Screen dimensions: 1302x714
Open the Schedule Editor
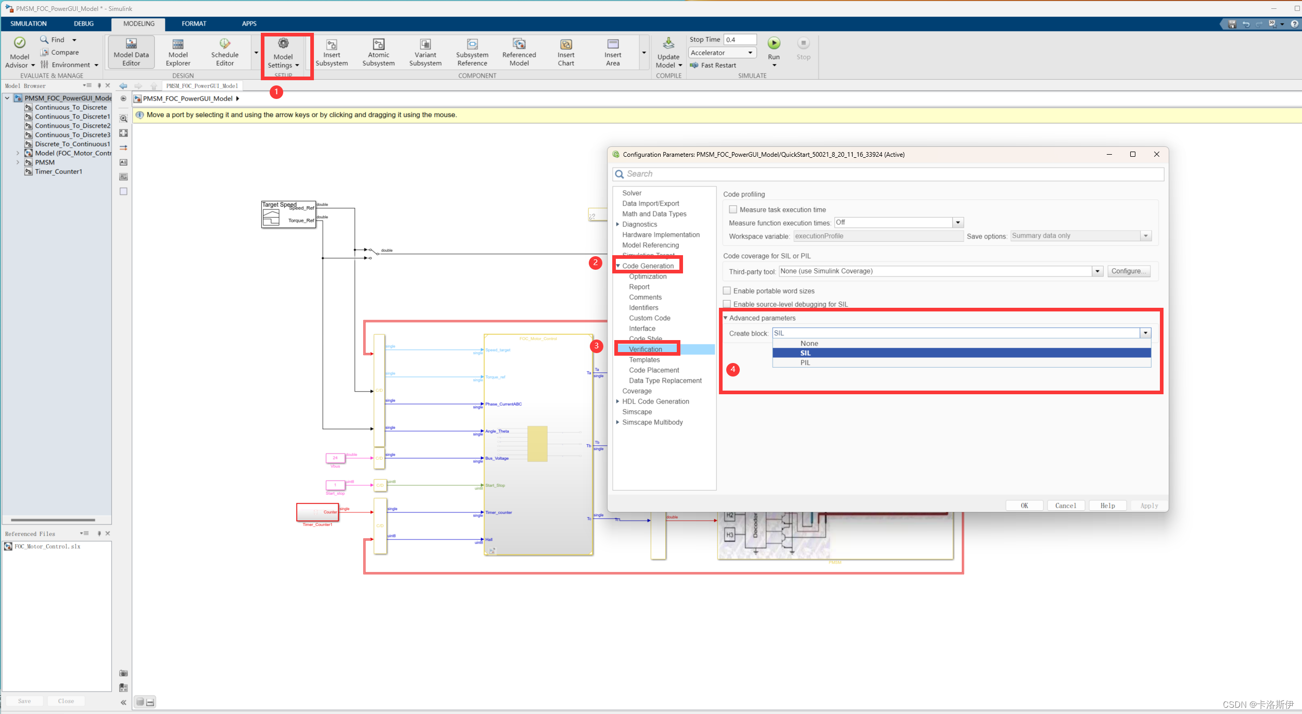pos(225,52)
